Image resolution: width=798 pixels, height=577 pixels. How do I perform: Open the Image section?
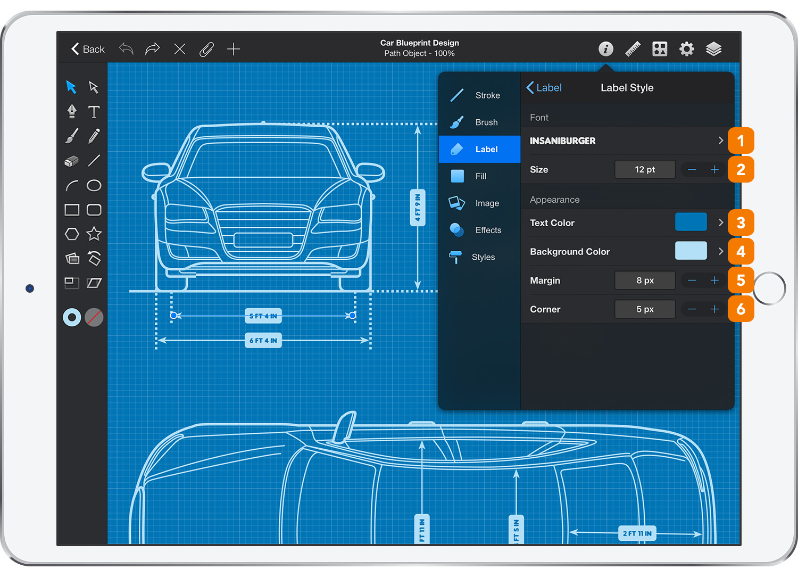[479, 203]
